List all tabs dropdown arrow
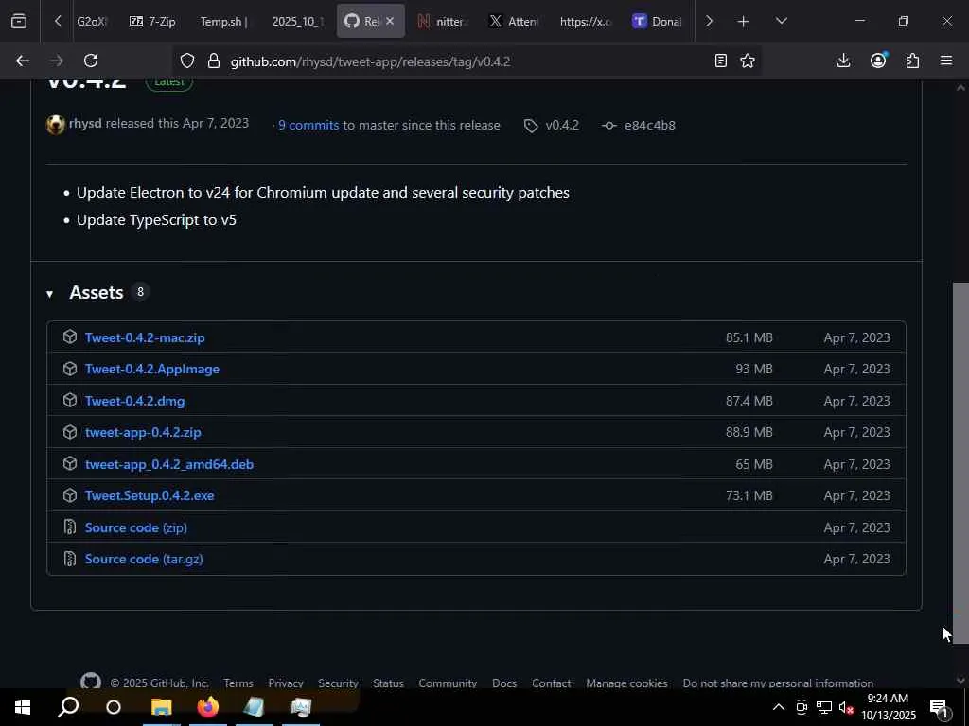The width and height of the screenshot is (969, 726). 782,22
